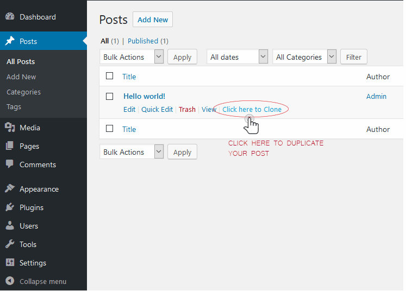The image size is (406, 291).
Task: Open the Settings menu label
Action: (33, 263)
